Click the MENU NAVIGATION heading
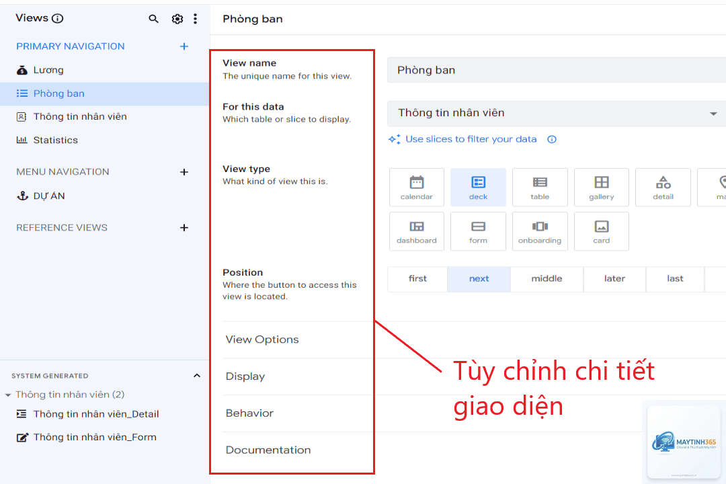 pos(63,172)
